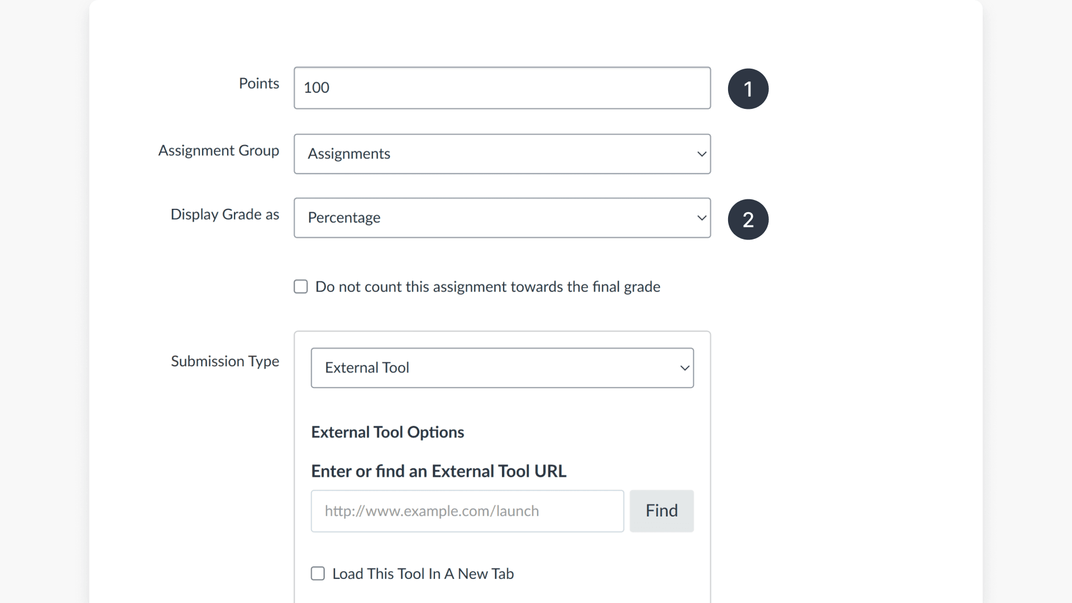Click the chevron on Submission Type box
Viewport: 1072px width, 603px height.
pyautogui.click(x=684, y=368)
